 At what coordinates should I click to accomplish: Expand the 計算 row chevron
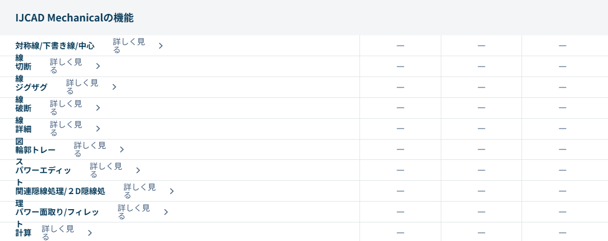(90, 233)
